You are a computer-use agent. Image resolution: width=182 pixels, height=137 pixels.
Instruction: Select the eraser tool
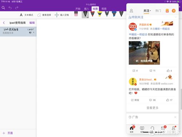(76, 14)
